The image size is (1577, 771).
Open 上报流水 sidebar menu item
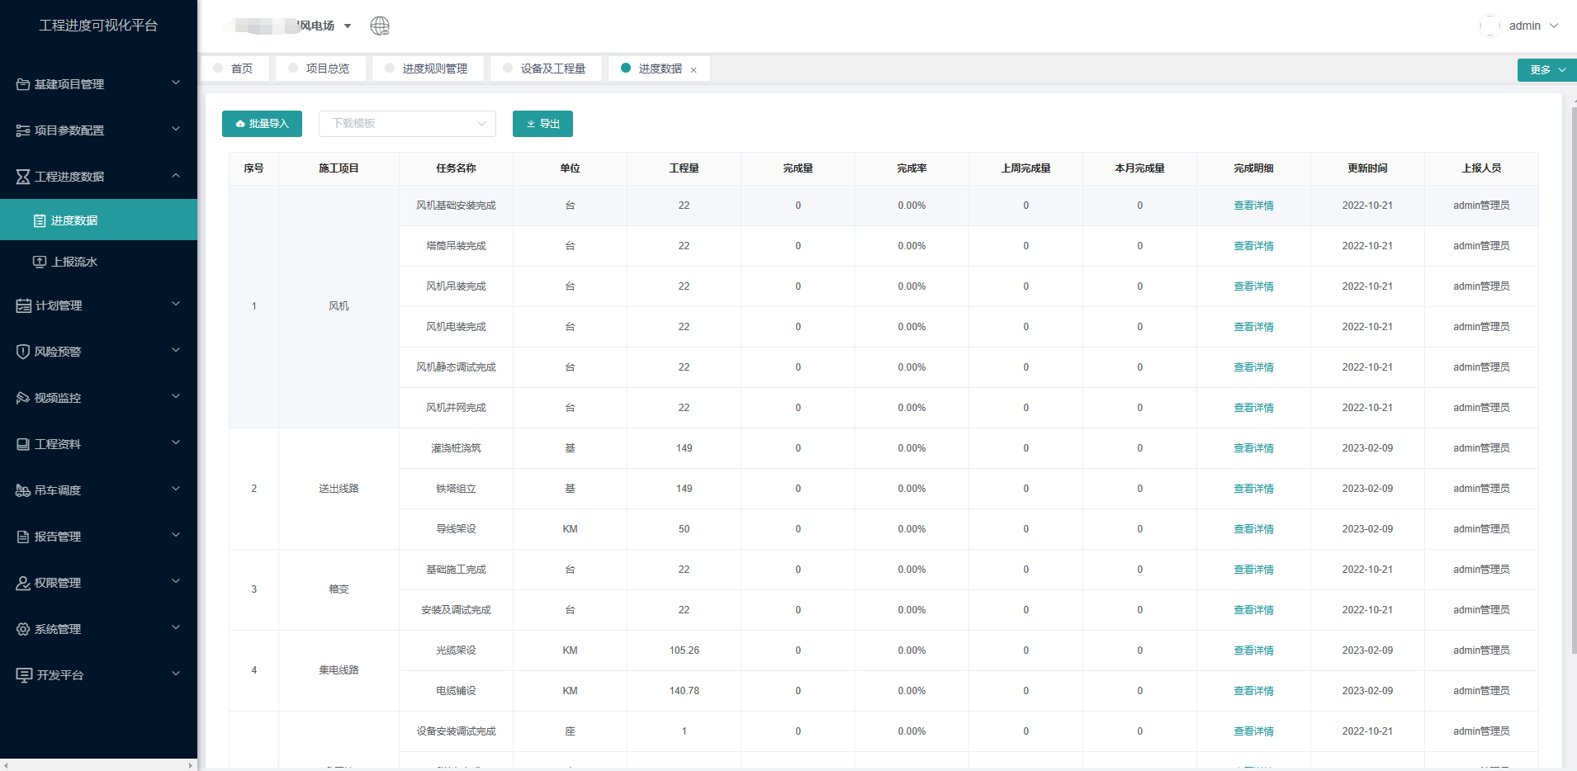click(98, 262)
